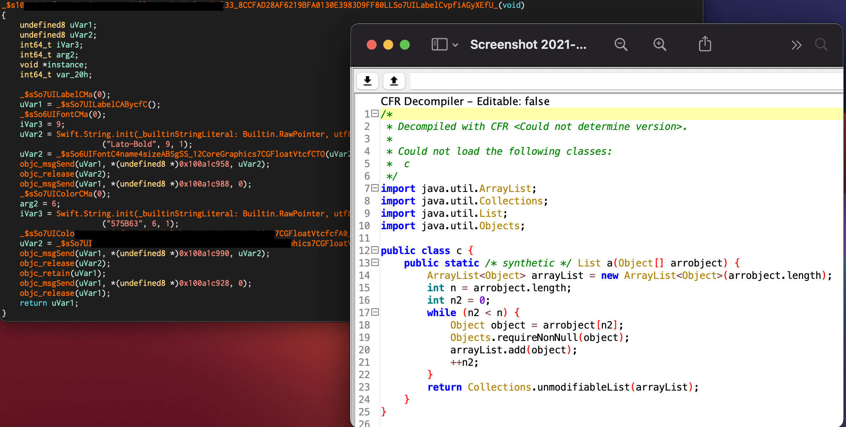Viewport: 846px width, 427px height.
Task: Click 'import java.util.Objects;' line
Action: tap(453, 226)
